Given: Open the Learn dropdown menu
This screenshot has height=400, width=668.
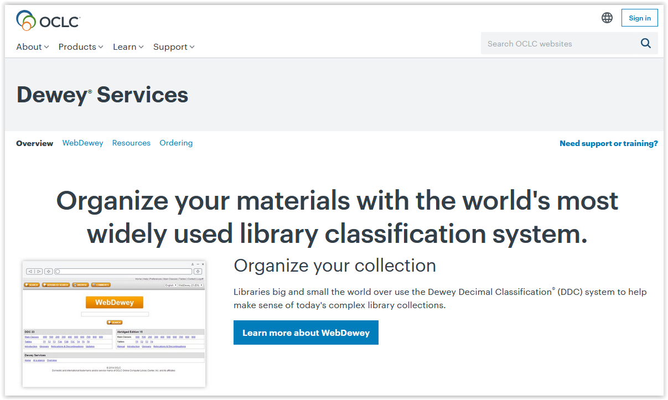Looking at the screenshot, I should tap(128, 47).
